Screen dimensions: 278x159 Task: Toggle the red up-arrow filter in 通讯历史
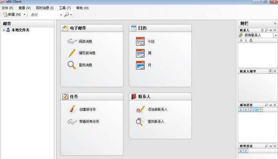(246, 110)
